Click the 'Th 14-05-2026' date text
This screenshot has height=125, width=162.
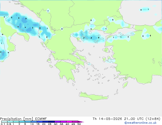pos(107,119)
